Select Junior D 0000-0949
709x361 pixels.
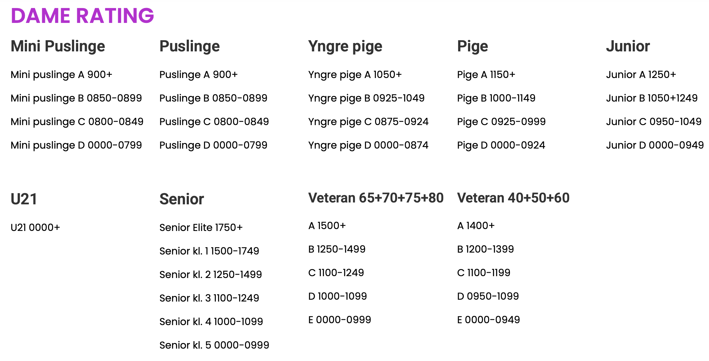tap(655, 145)
